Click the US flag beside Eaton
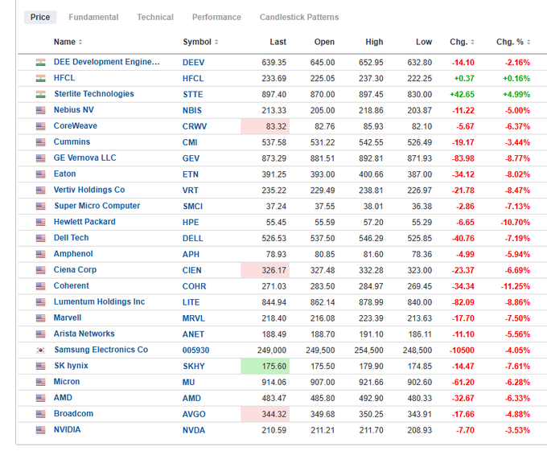The width and height of the screenshot is (547, 459). coord(41,174)
